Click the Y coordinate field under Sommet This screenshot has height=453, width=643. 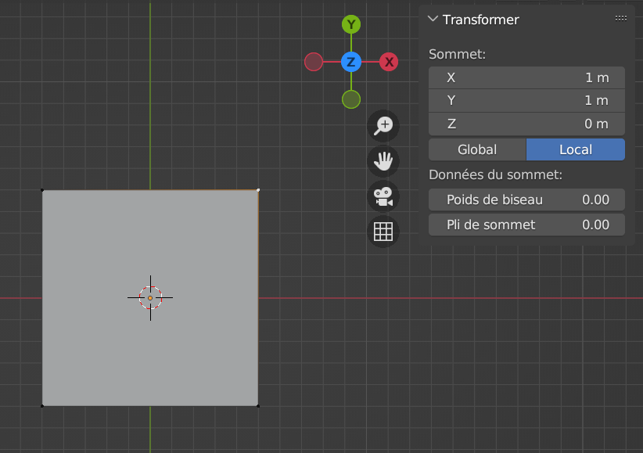526,100
